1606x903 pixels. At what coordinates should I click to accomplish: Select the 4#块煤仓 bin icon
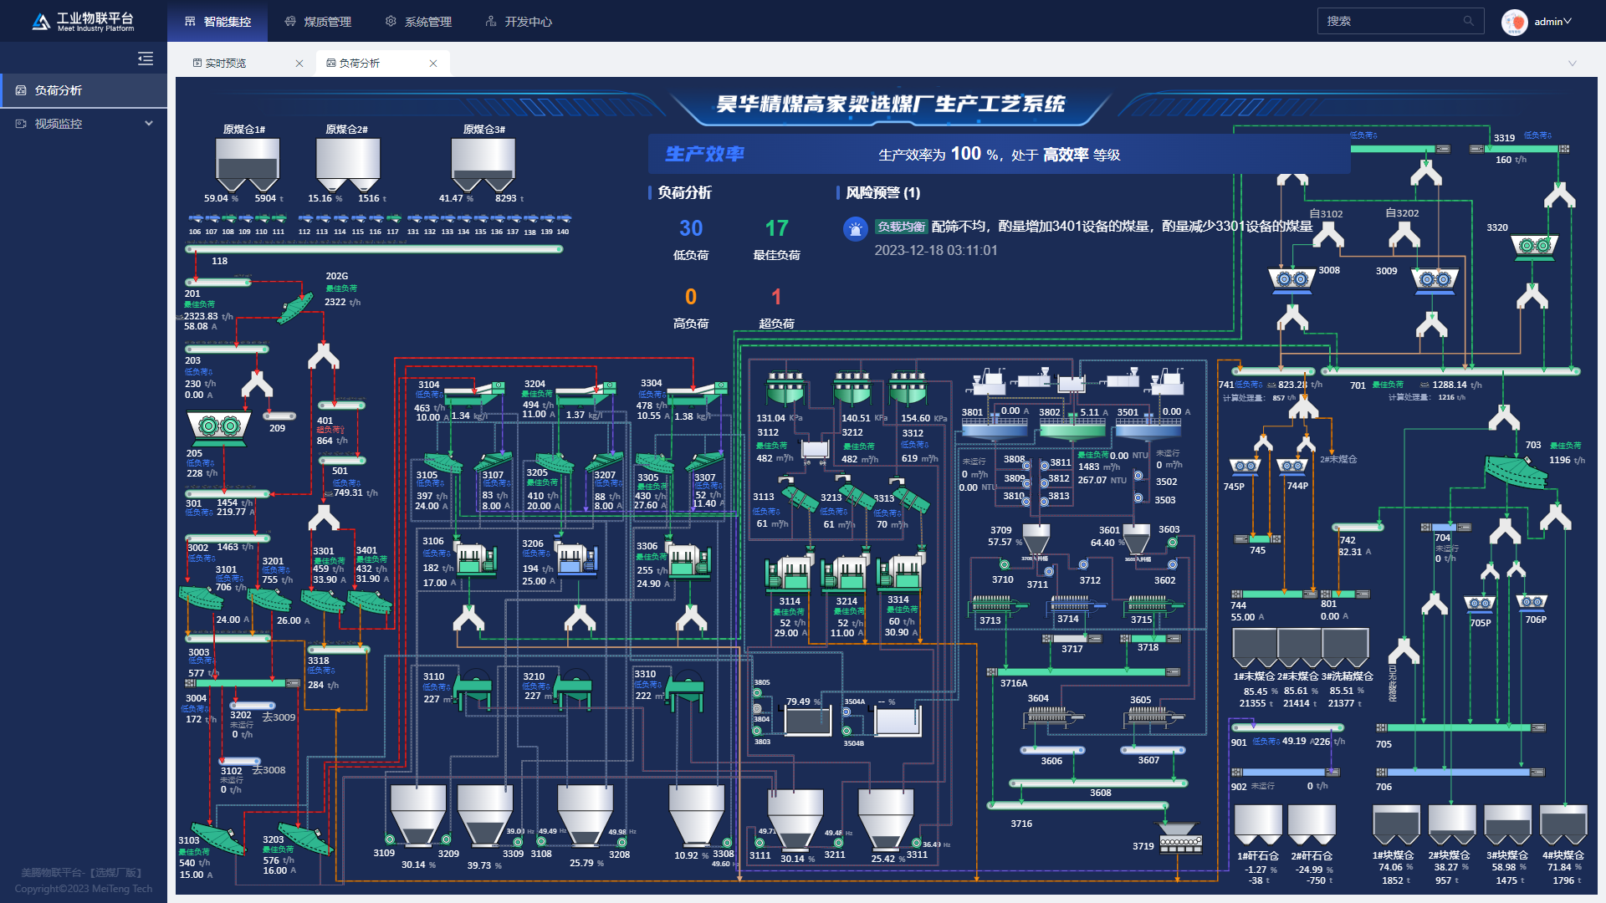(1563, 826)
